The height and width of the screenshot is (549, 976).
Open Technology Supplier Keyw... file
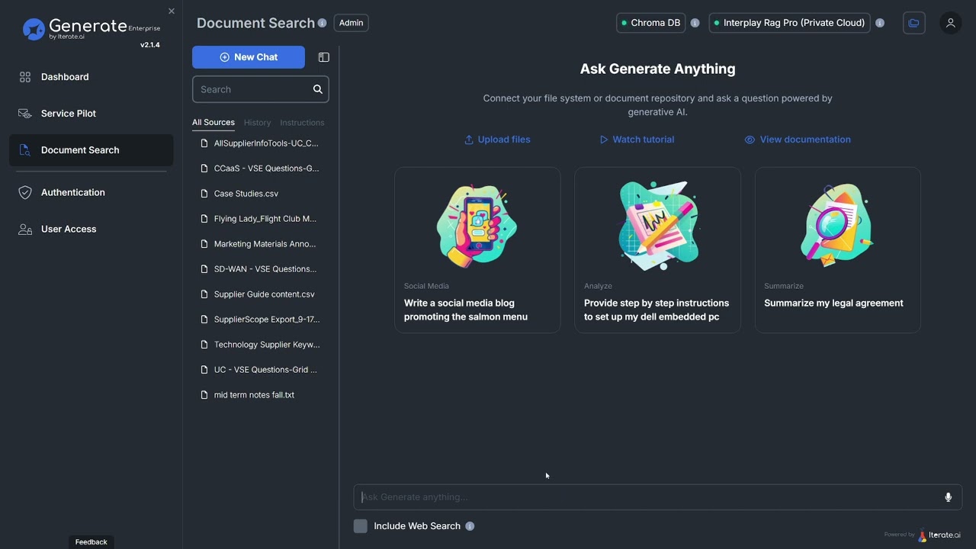click(260, 345)
